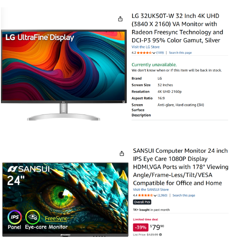Screen dimensions: 236x247
Task: Expand rating chevron next to 4.4 stars
Action: pyautogui.click(x=155, y=195)
